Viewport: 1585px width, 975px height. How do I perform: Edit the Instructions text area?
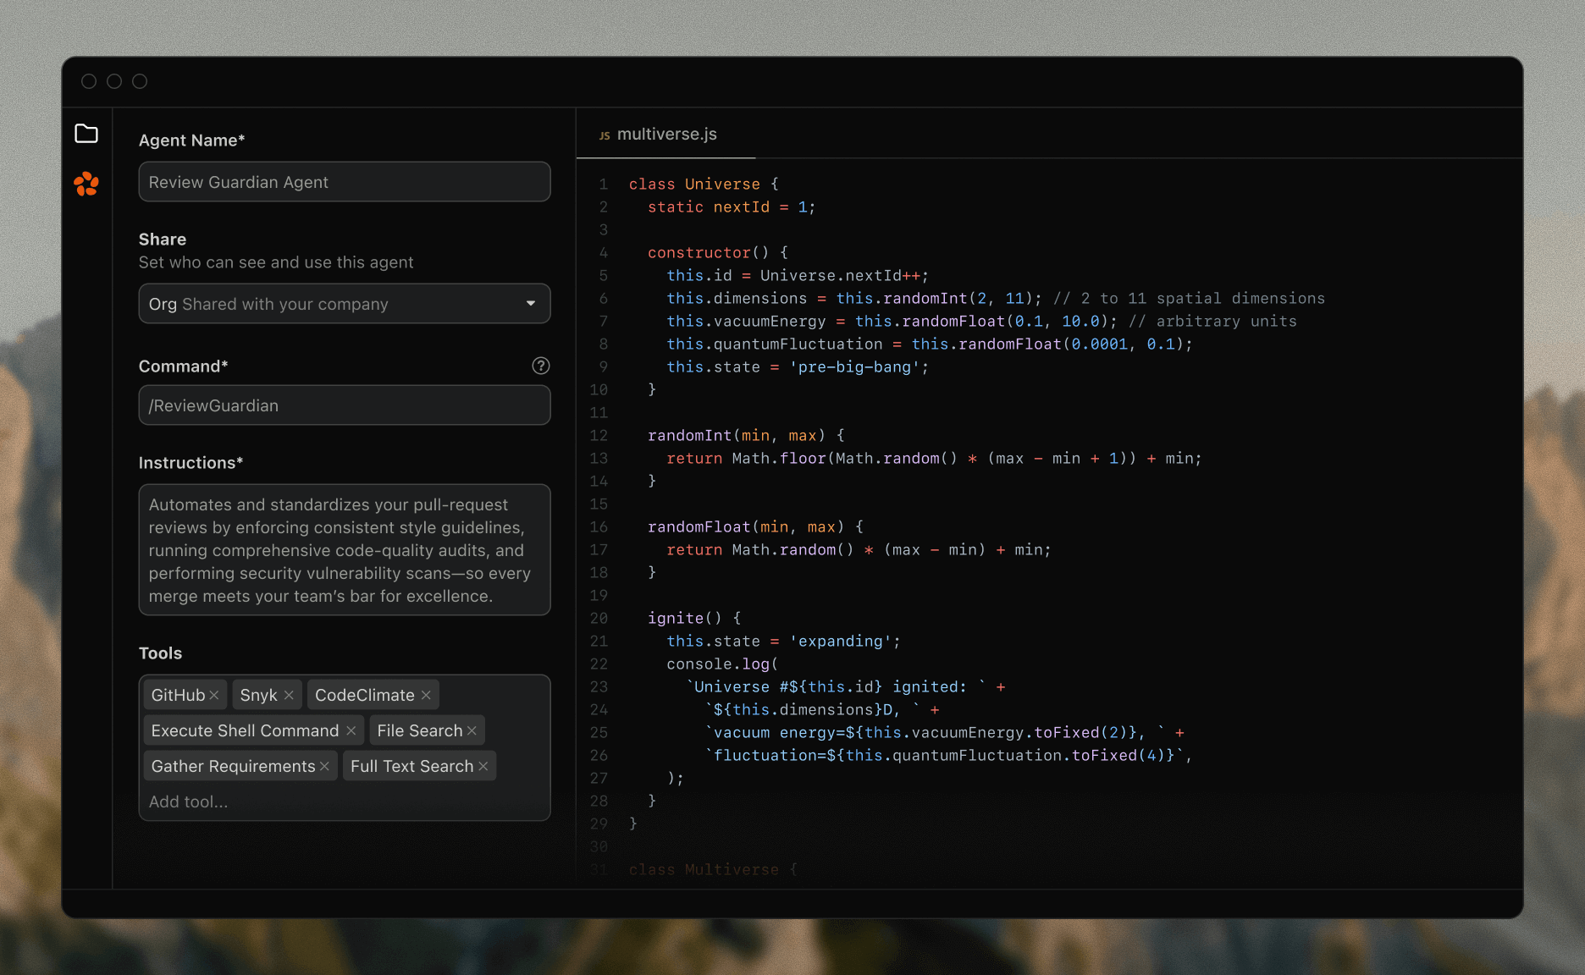pyautogui.click(x=344, y=550)
